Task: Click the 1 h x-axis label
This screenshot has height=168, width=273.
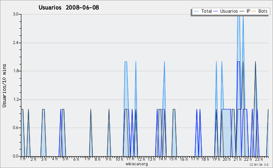Action: (23, 159)
